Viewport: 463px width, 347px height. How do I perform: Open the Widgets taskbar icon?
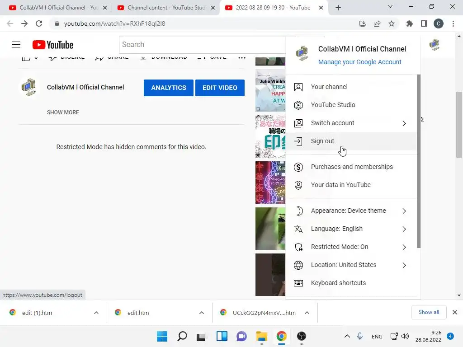[x=222, y=336]
